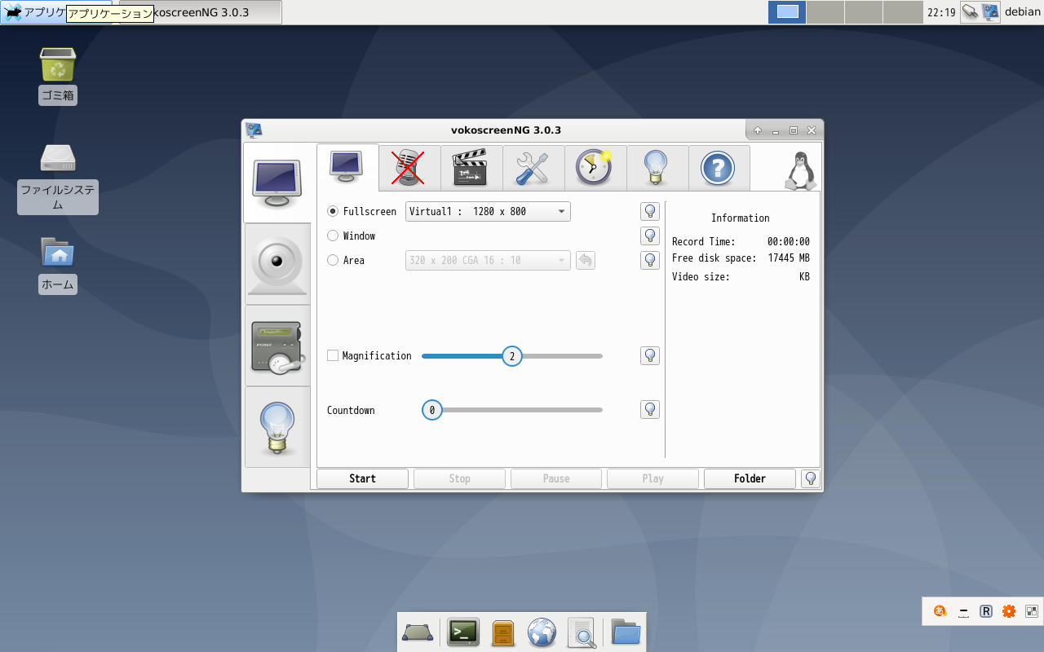Click the Tux penguin icon
The height and width of the screenshot is (652, 1044).
click(800, 170)
